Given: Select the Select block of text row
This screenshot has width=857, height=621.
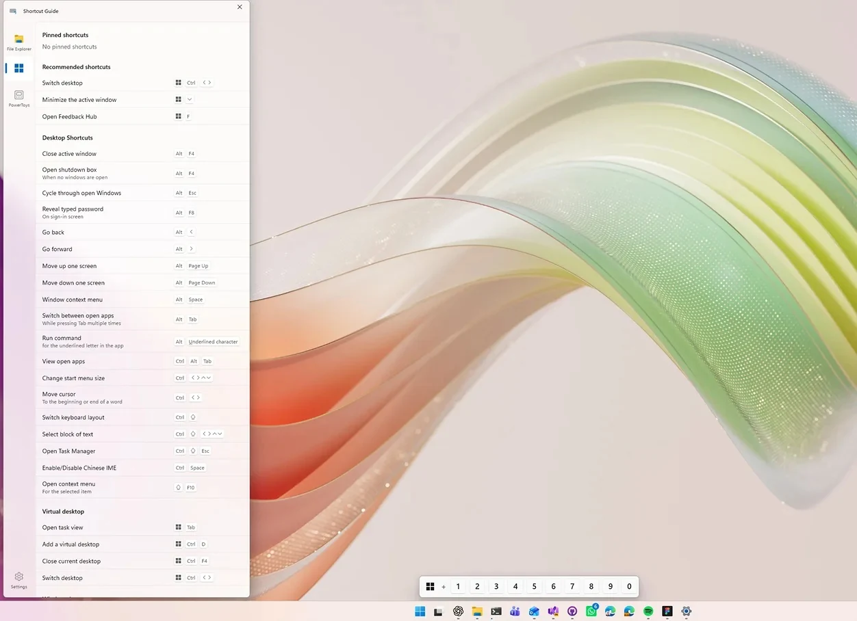Looking at the screenshot, I should 142,434.
